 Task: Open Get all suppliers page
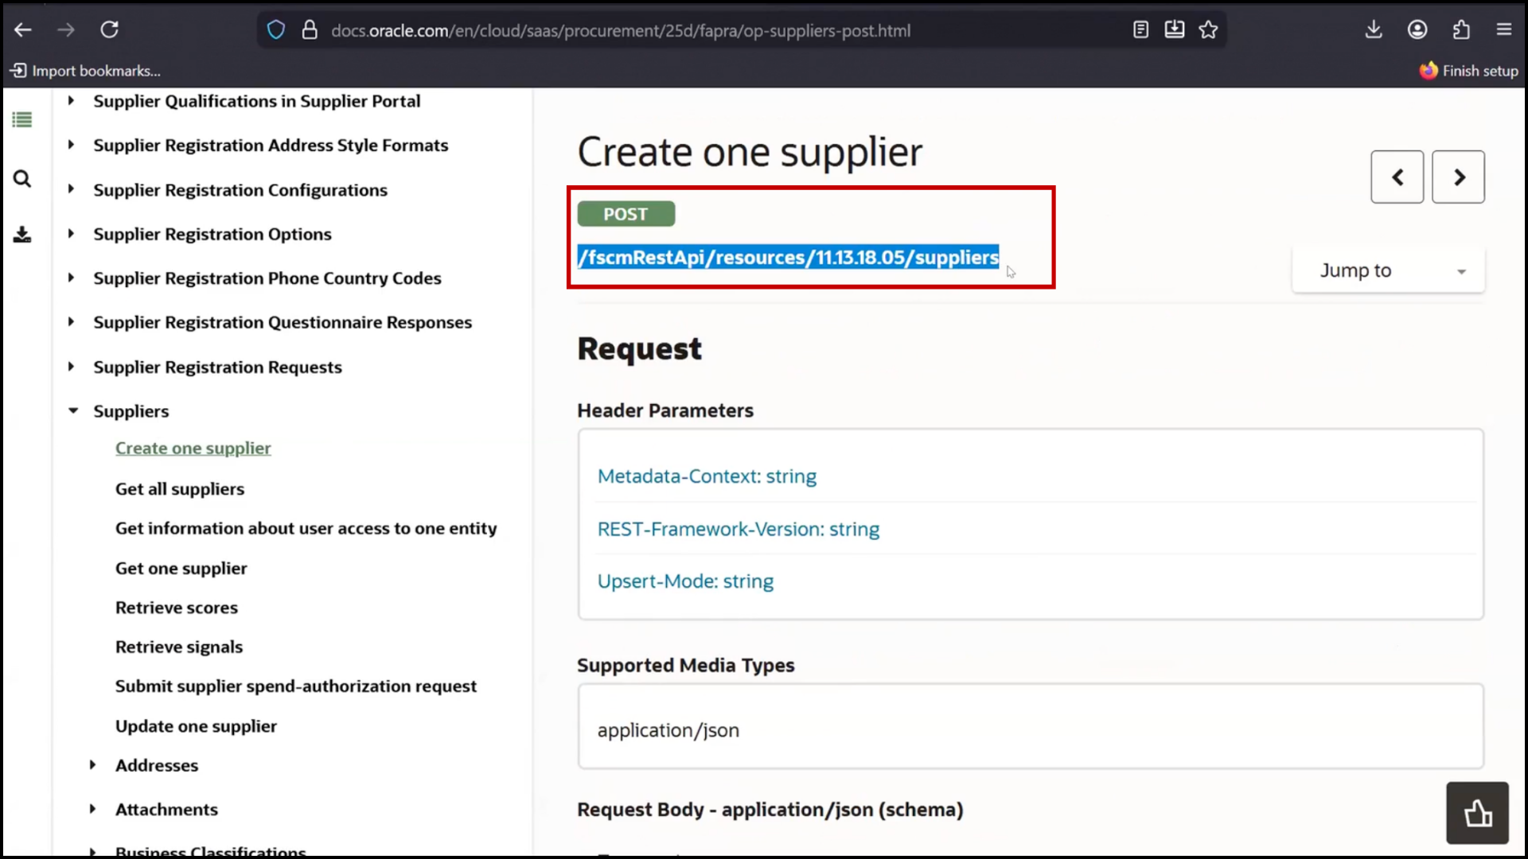click(180, 489)
